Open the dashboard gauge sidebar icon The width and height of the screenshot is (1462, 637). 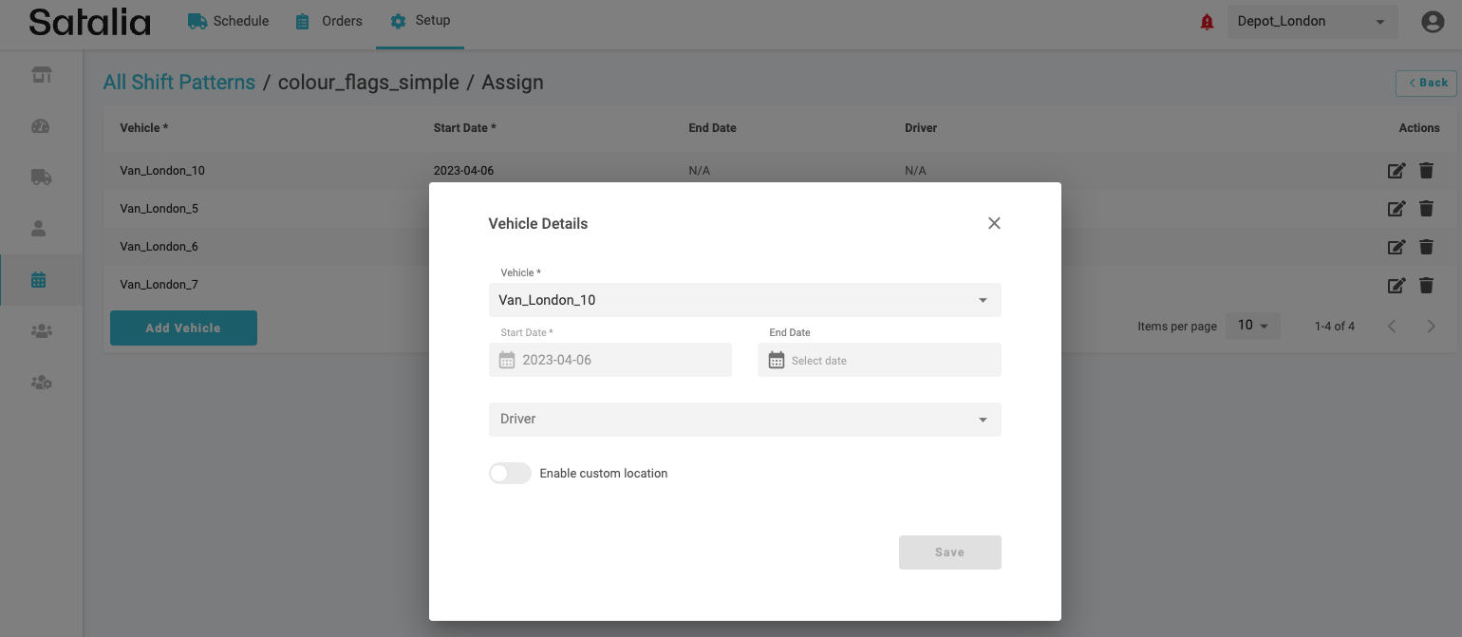[x=41, y=126]
